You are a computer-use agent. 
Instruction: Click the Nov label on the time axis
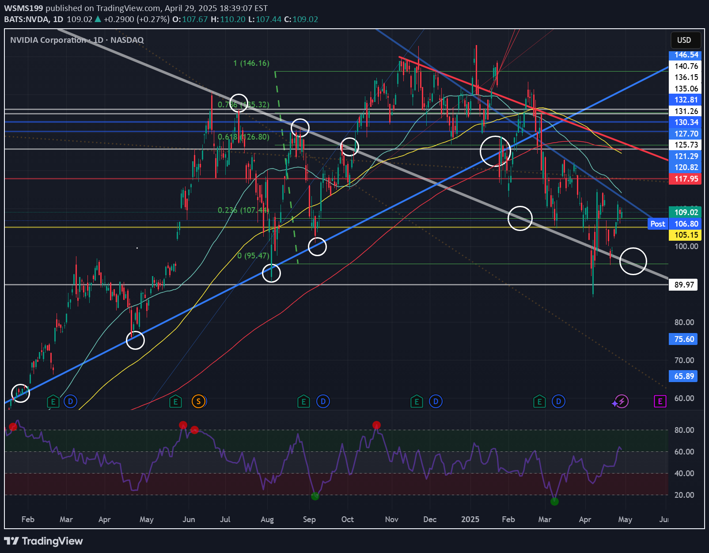pyautogui.click(x=391, y=519)
